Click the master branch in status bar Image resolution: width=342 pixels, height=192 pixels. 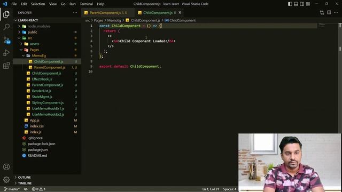(12, 189)
